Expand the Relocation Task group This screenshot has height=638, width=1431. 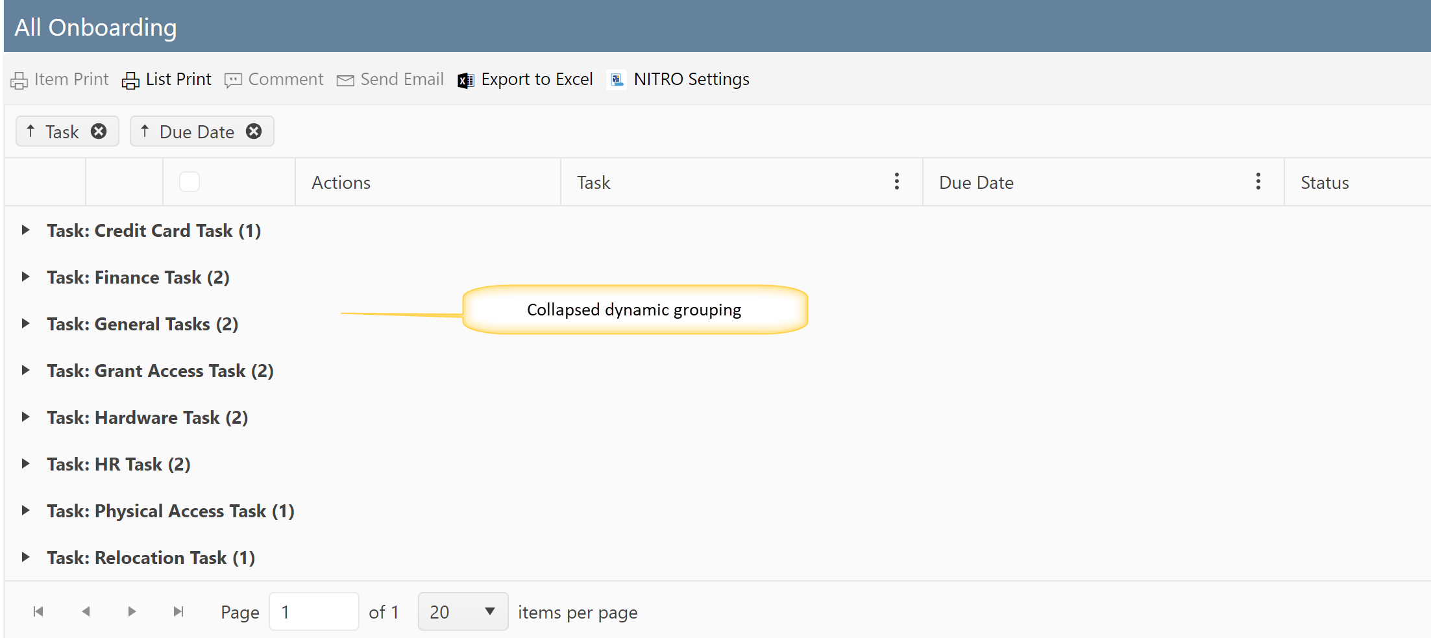point(25,557)
